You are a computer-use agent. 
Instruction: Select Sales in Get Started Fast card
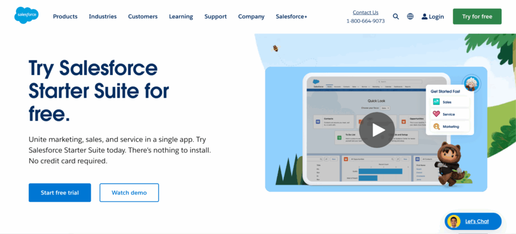pos(450,102)
